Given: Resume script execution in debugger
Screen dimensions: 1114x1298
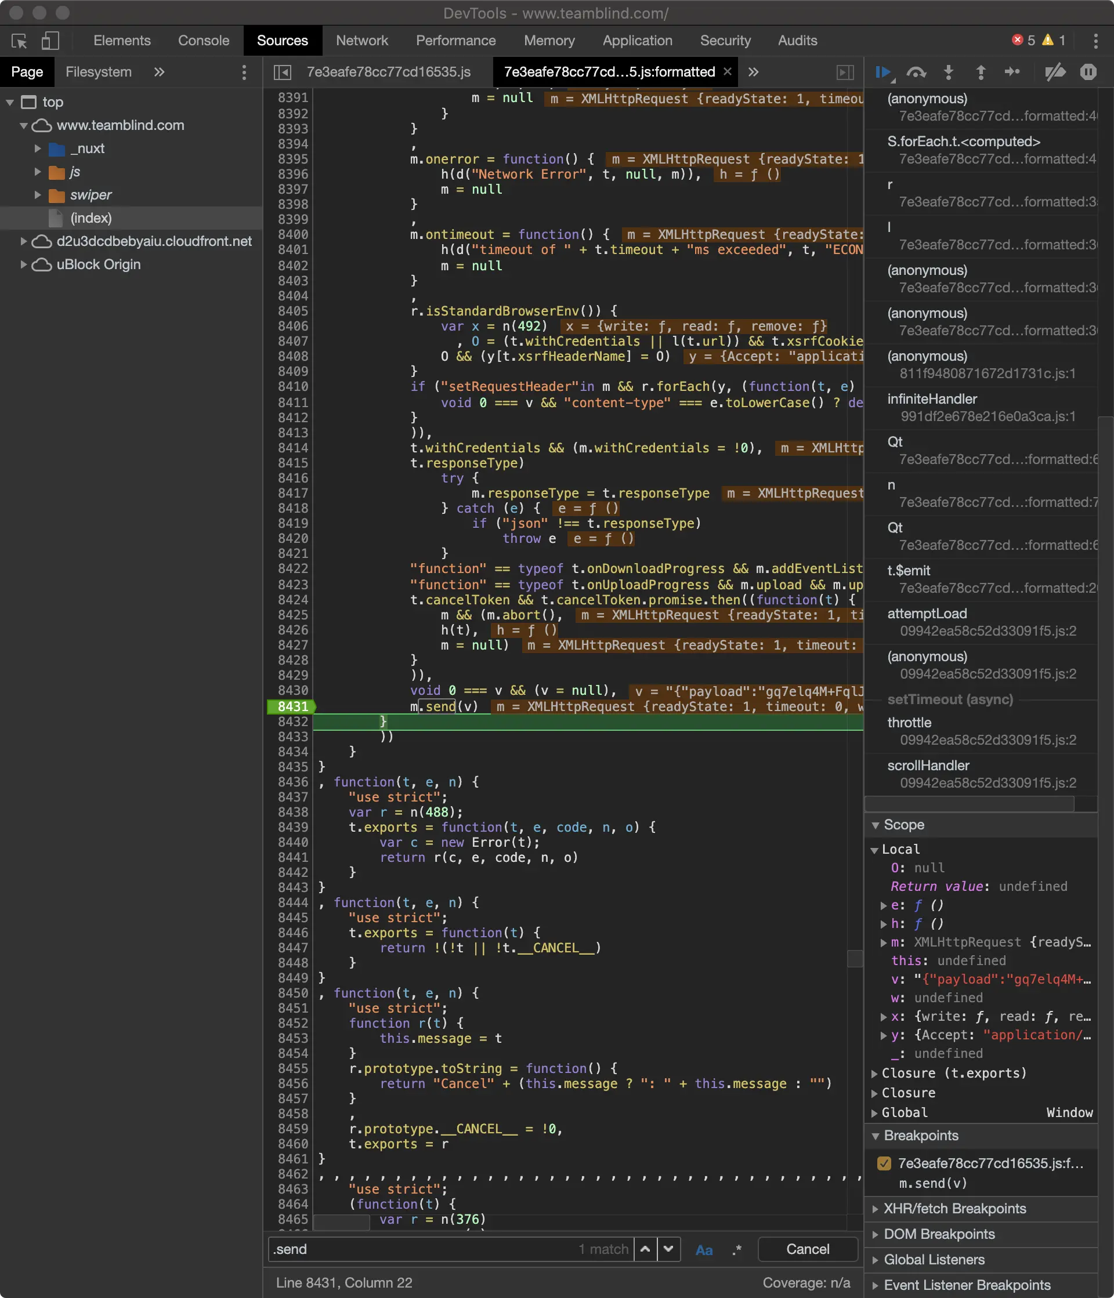Looking at the screenshot, I should point(883,72).
